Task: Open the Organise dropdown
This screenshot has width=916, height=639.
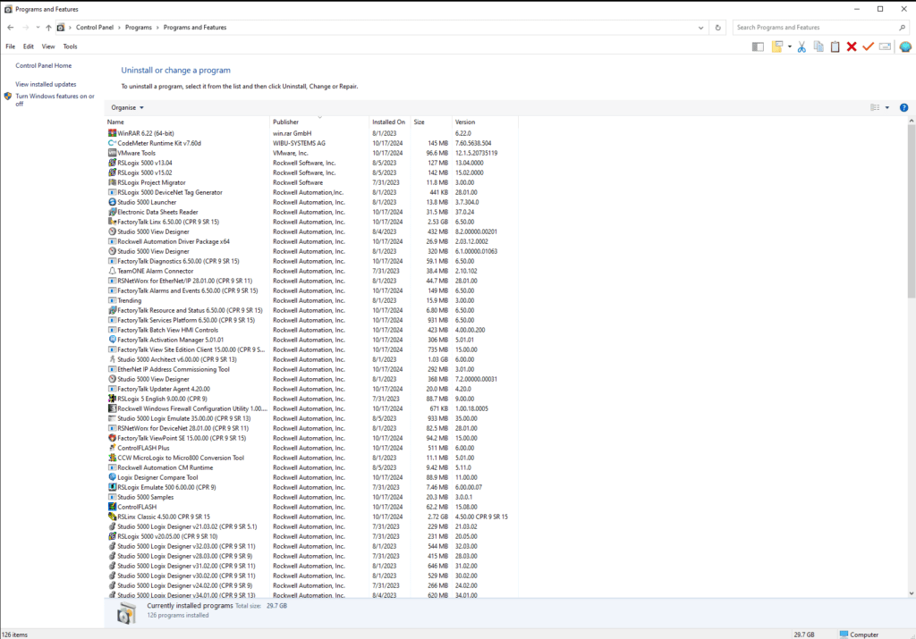Action: [x=127, y=107]
